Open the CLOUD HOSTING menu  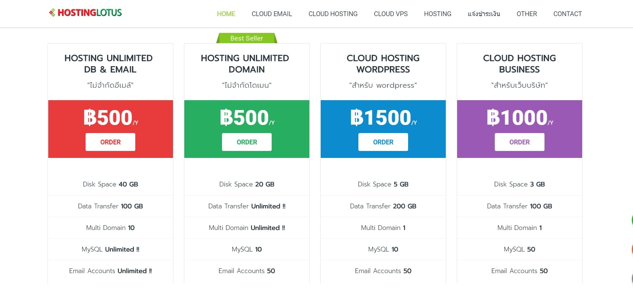tap(333, 14)
